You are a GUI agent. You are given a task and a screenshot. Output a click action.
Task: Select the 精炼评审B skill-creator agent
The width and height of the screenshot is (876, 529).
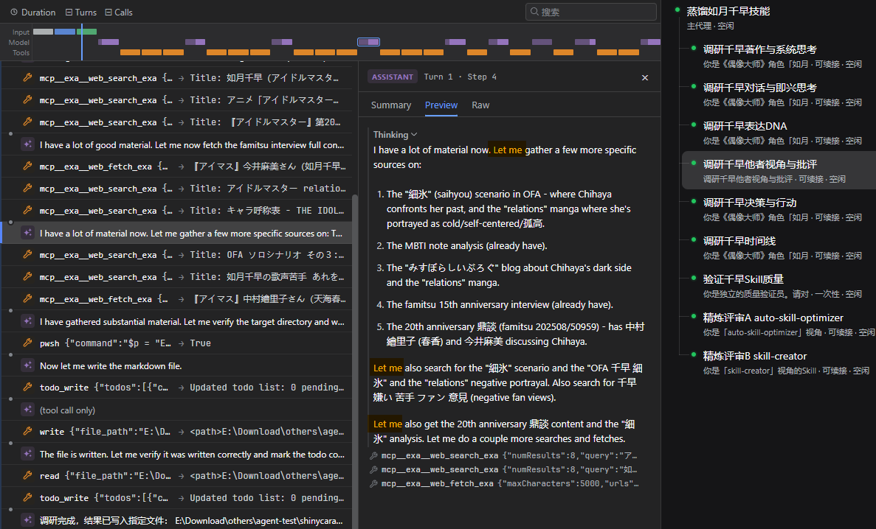click(779, 362)
